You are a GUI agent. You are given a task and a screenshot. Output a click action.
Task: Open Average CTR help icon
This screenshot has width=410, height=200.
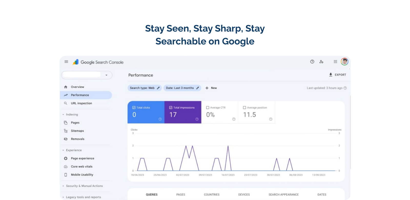pyautogui.click(x=234, y=119)
